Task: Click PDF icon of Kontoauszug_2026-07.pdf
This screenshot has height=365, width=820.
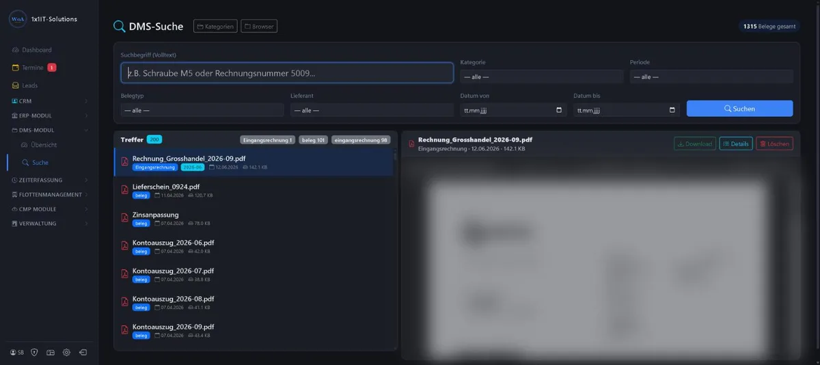Action: click(124, 274)
